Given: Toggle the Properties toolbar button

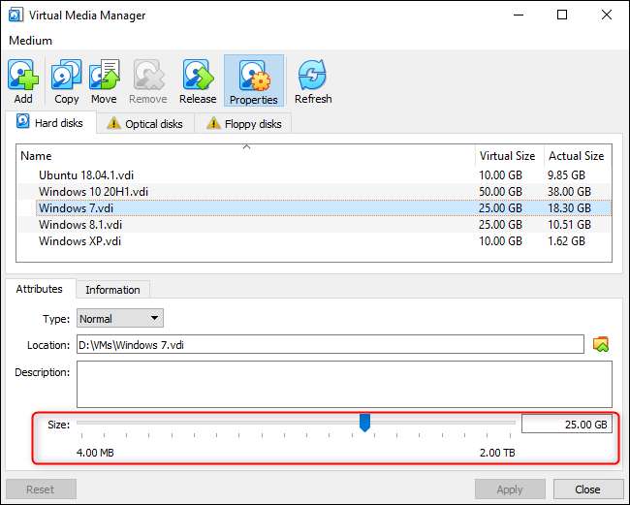Looking at the screenshot, I should tap(254, 81).
